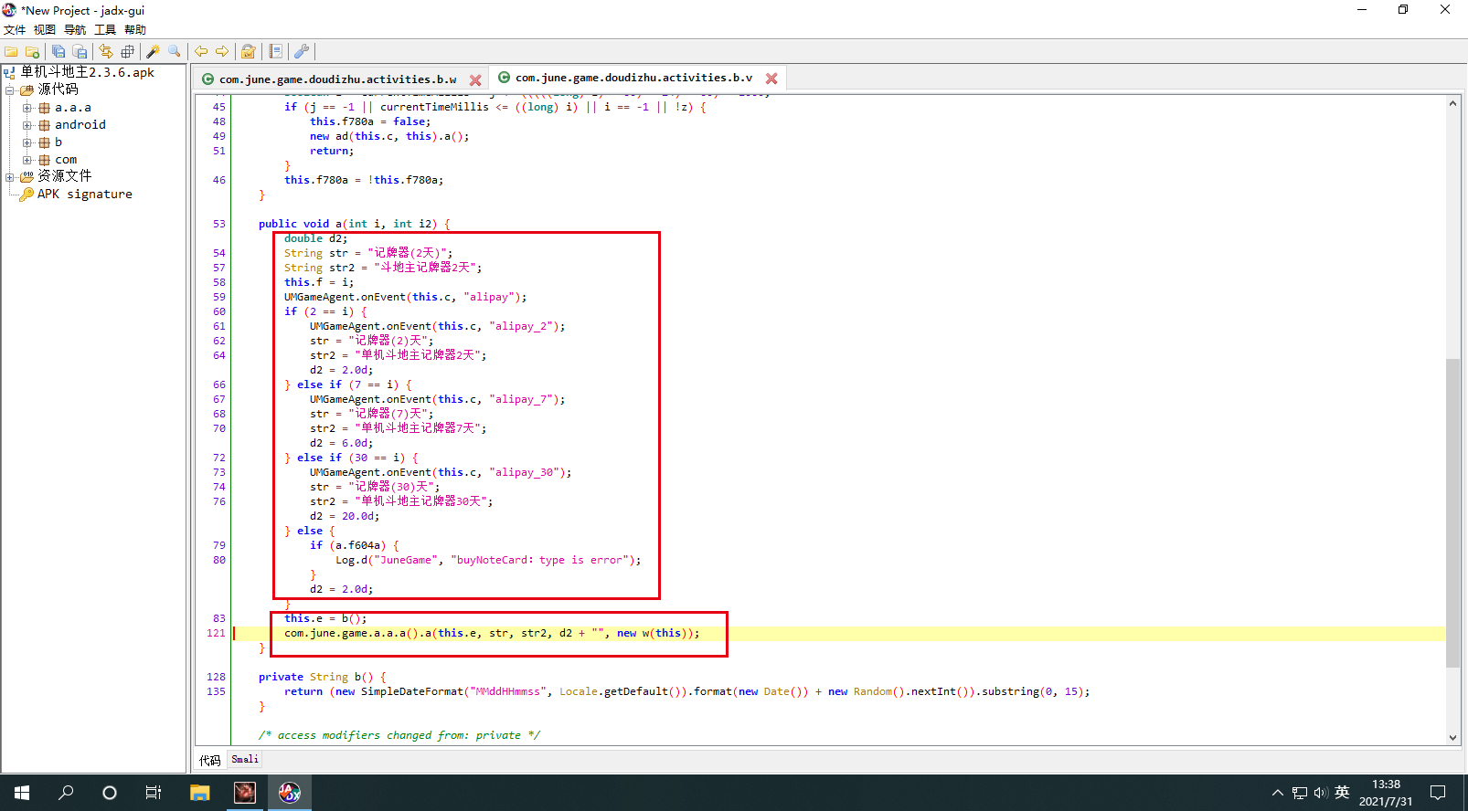Open the 帮助 menu
This screenshot has height=811, width=1468.
[x=135, y=29]
